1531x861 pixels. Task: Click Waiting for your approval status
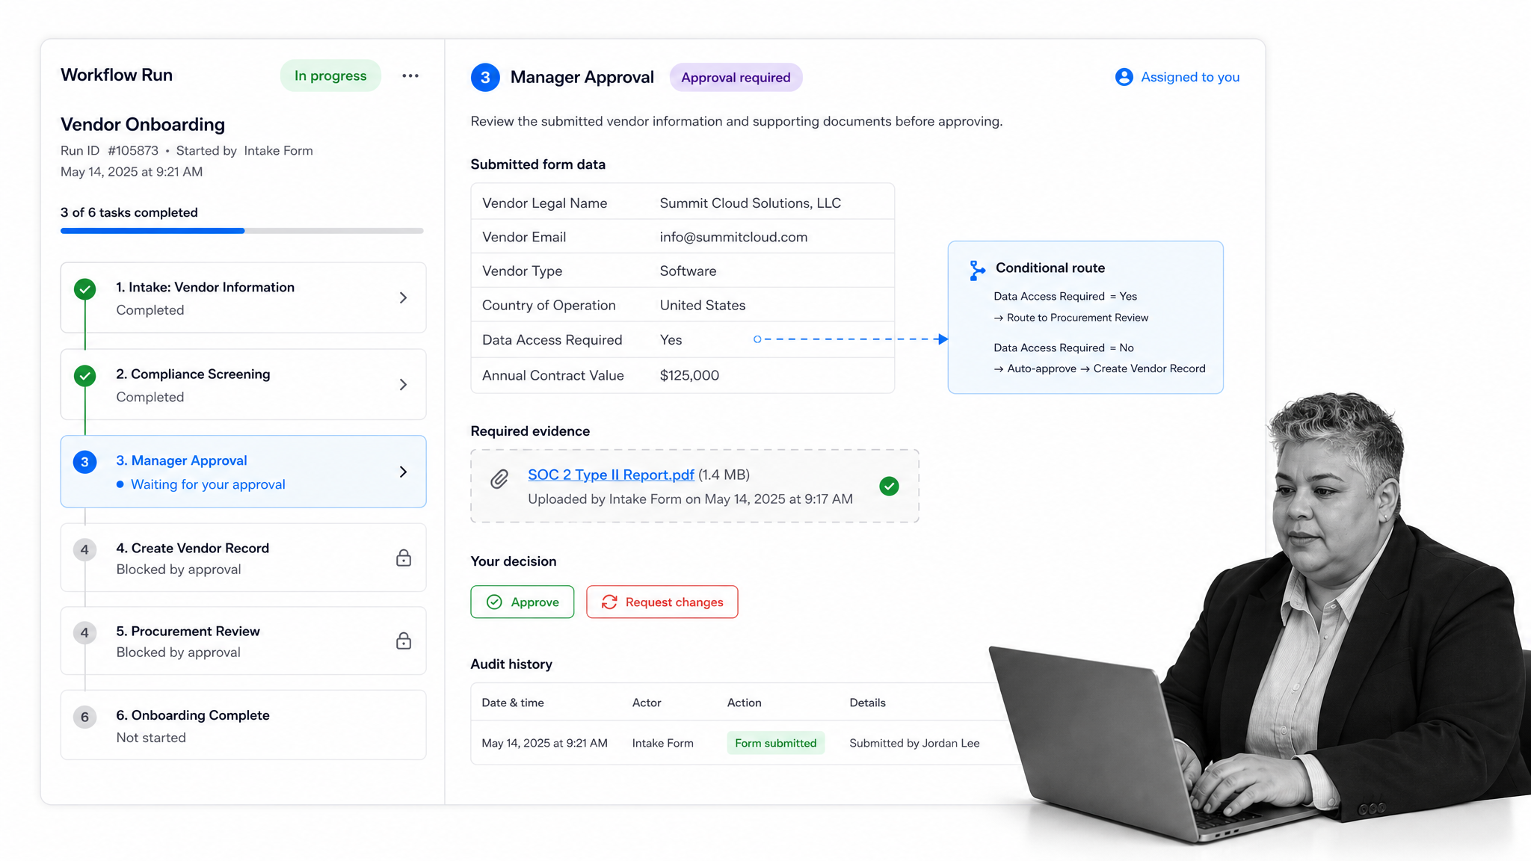(208, 484)
